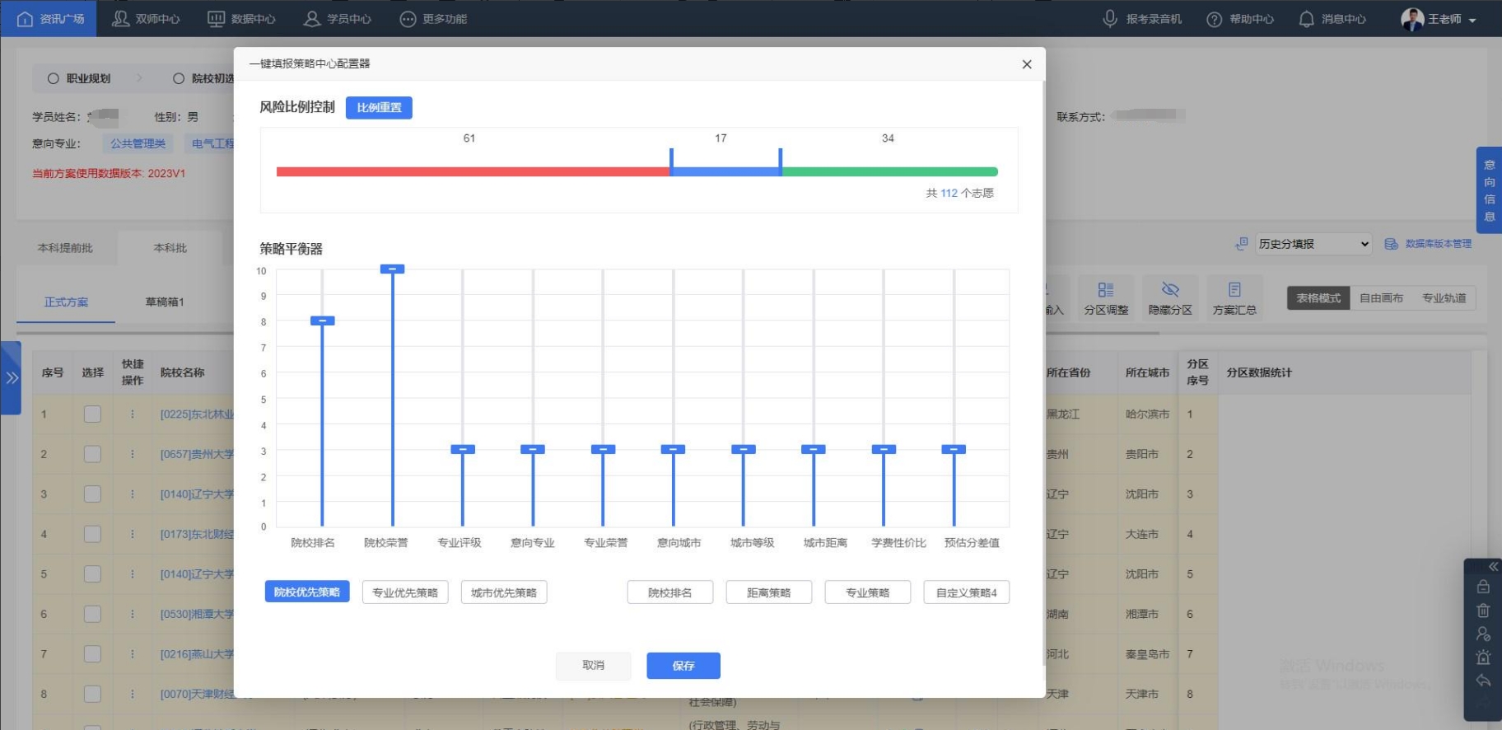
Task: Click the lock icon in right floating toolbar
Action: pos(1483,587)
